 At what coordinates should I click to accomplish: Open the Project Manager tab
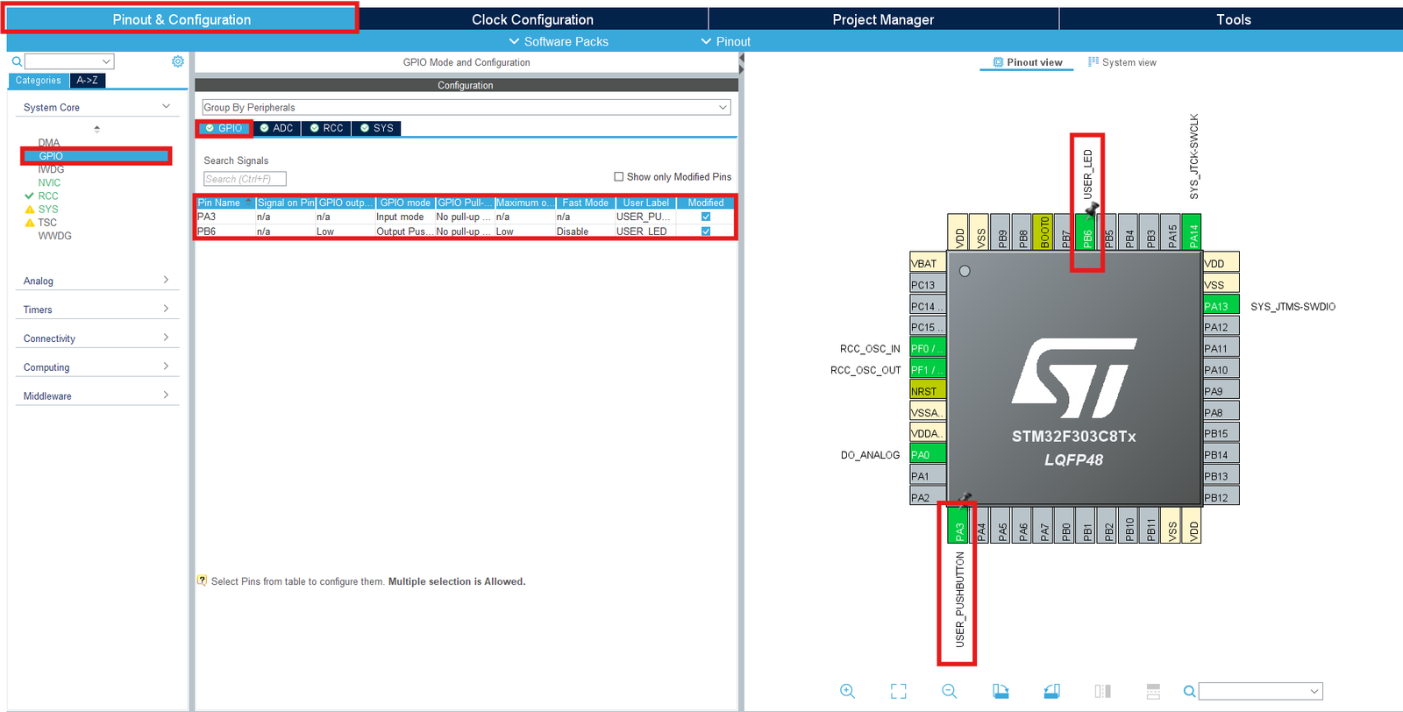coord(883,19)
